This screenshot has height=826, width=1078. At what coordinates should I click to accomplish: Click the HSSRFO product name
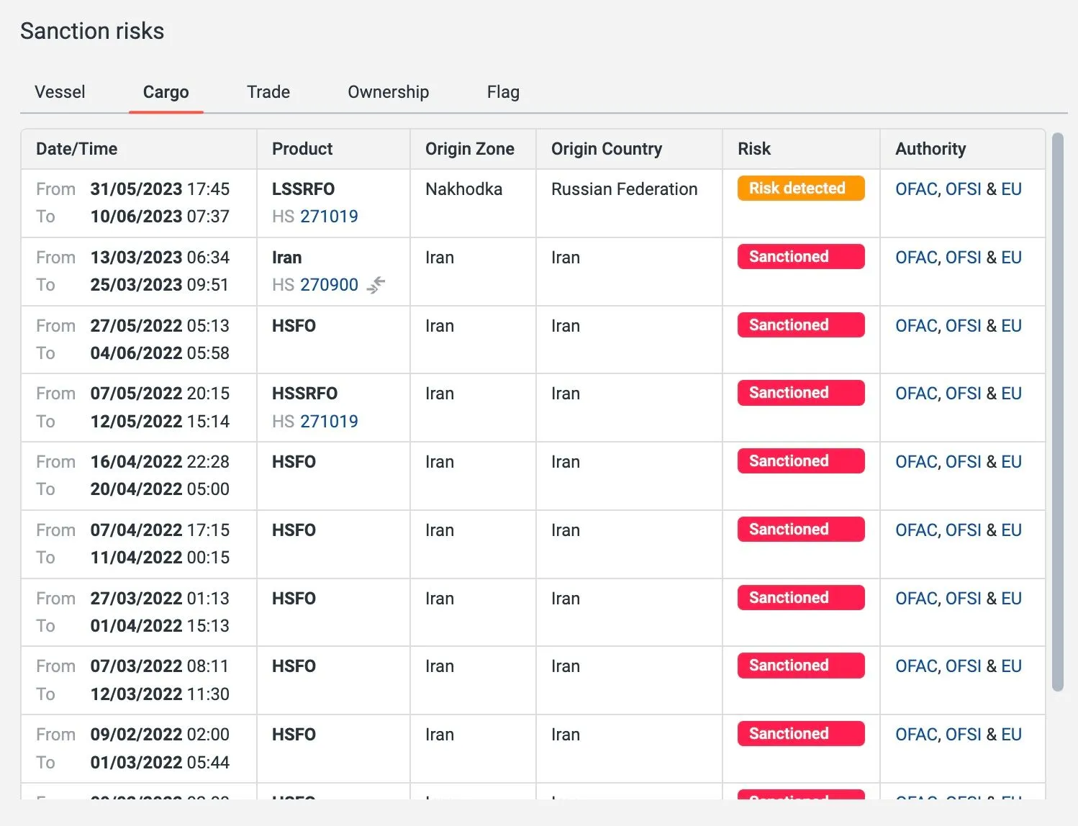[x=304, y=394]
